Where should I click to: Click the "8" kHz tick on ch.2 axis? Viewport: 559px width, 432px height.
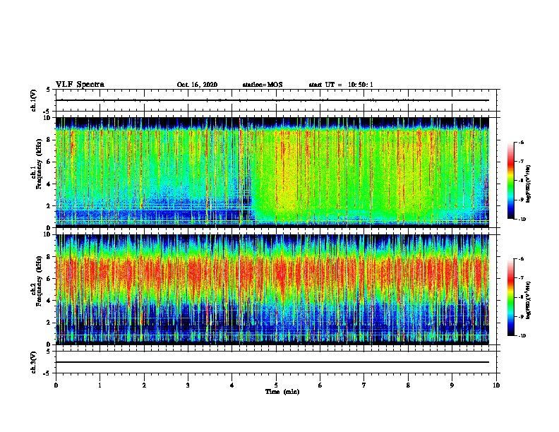point(49,257)
